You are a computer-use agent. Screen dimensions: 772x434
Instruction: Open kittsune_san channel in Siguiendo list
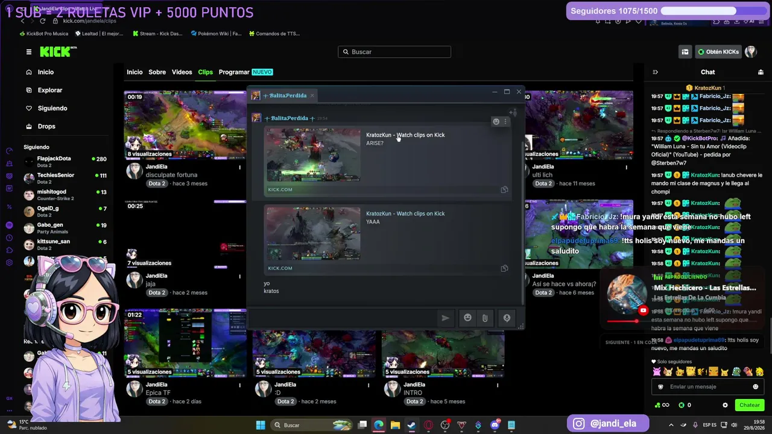pos(65,244)
